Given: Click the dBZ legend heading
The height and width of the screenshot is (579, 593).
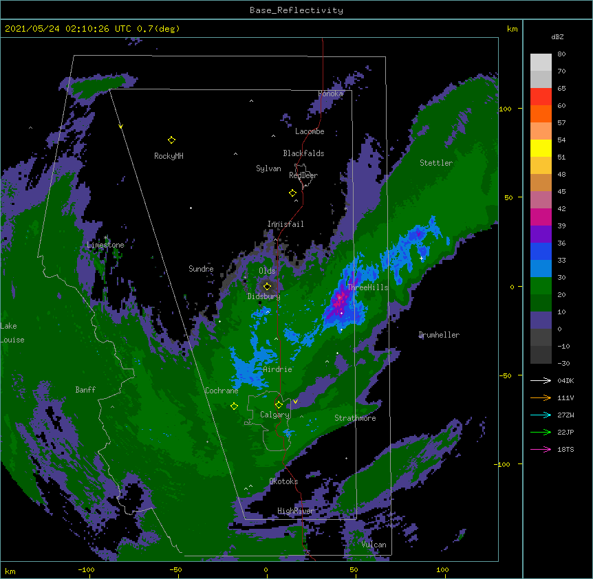Looking at the screenshot, I should pos(557,36).
